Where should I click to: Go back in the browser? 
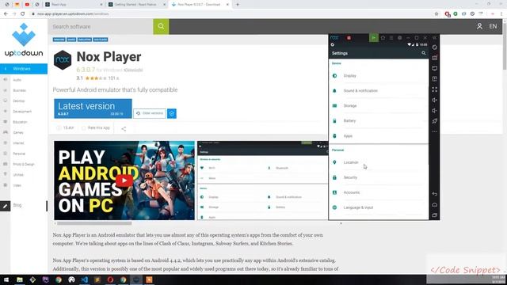[6, 14]
